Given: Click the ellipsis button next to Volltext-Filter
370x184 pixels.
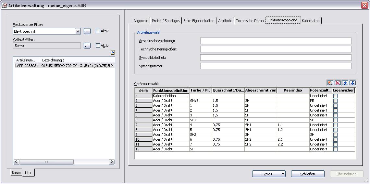Looking at the screenshot, I should pyautogui.click(x=87, y=46).
